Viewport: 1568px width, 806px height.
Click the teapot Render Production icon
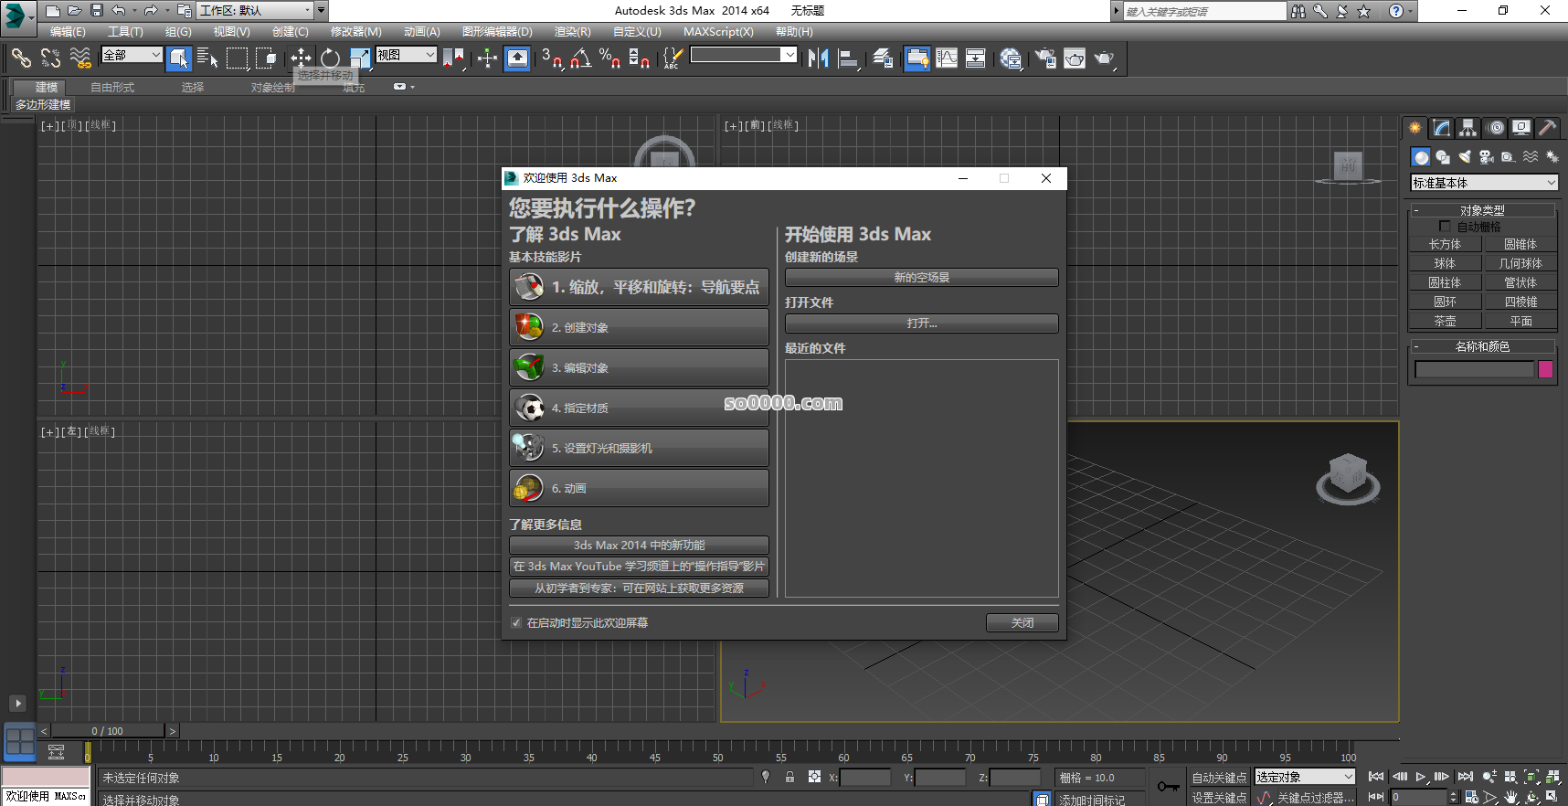[1104, 58]
